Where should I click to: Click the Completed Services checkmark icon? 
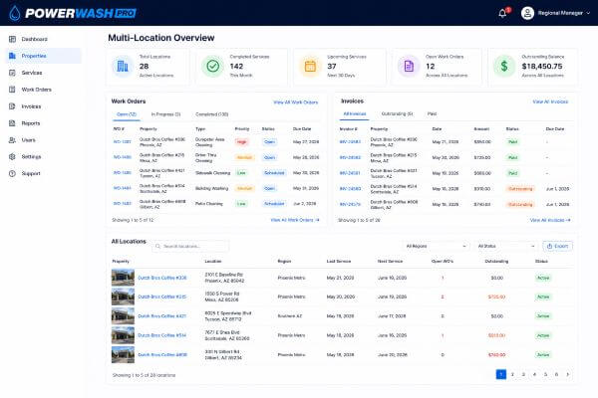(x=212, y=67)
